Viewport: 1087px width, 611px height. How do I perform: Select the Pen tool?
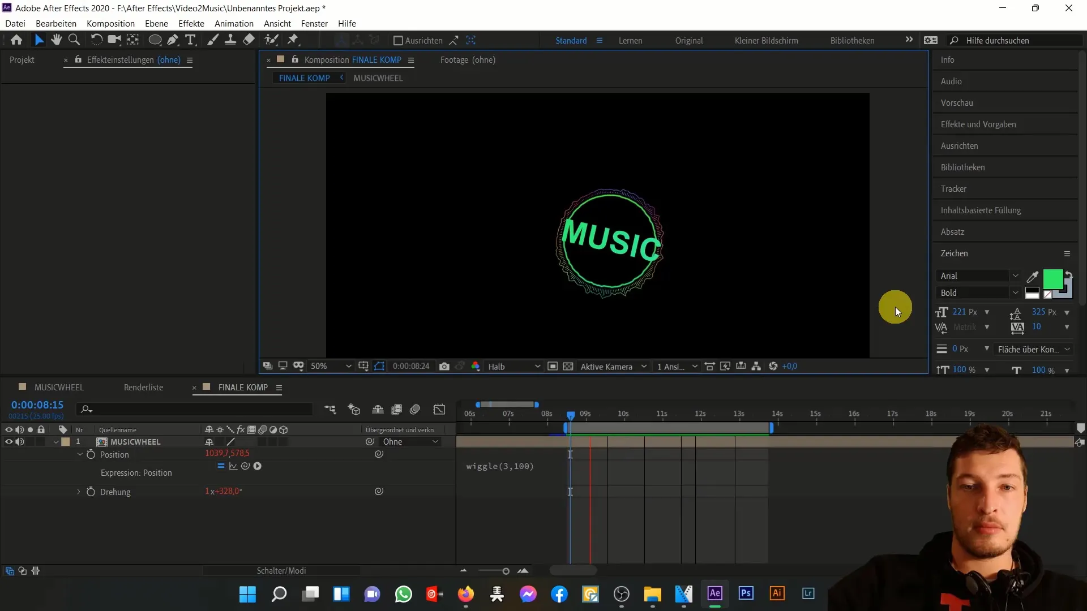click(173, 40)
